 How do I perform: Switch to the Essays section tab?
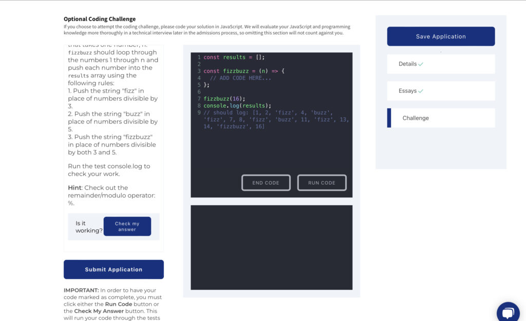tap(440, 91)
